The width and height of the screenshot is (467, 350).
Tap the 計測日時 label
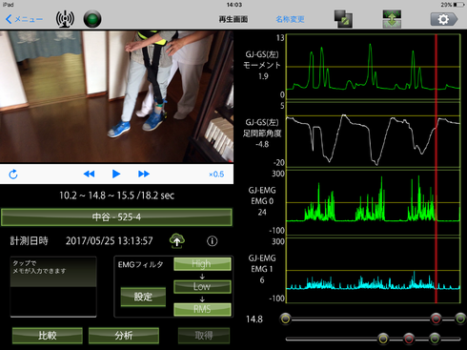29,240
